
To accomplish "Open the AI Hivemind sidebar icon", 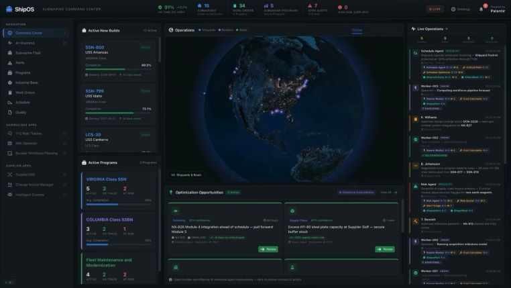I will pyautogui.click(x=8, y=42).
